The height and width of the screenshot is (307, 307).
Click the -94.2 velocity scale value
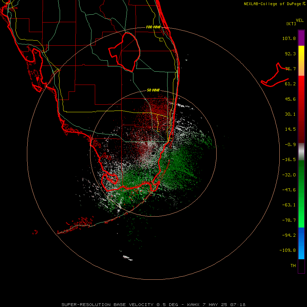(x=289, y=235)
